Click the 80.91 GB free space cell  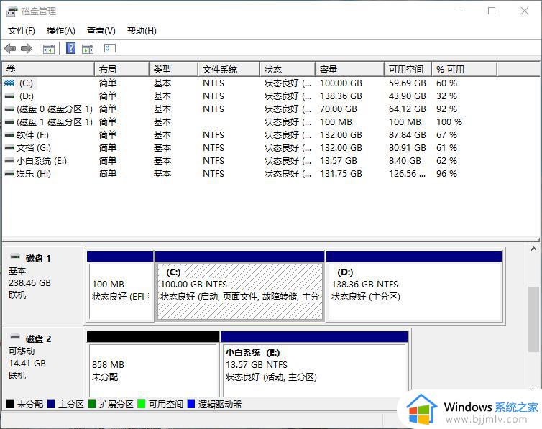click(407, 148)
